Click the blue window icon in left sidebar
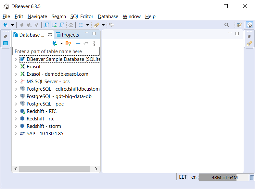This screenshot has height=189, width=255. click(6, 43)
